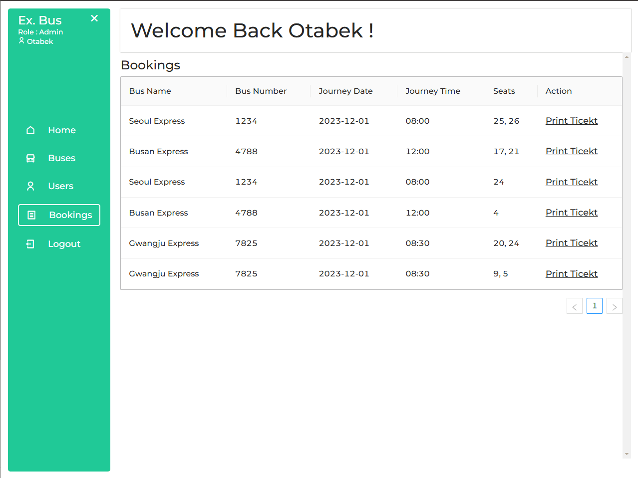Close the sidebar with the X icon
The image size is (638, 478).
[x=94, y=18]
